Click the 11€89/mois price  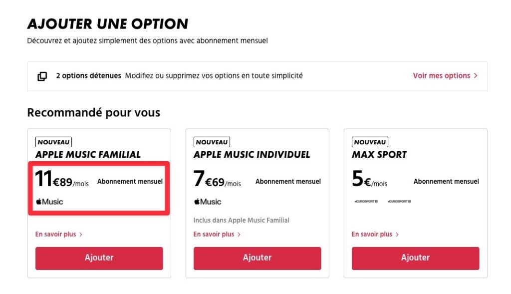(61, 180)
